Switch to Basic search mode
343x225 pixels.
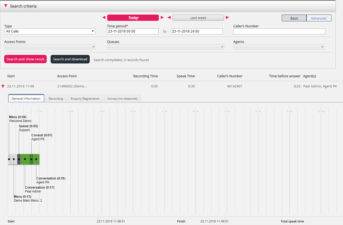[x=294, y=18]
